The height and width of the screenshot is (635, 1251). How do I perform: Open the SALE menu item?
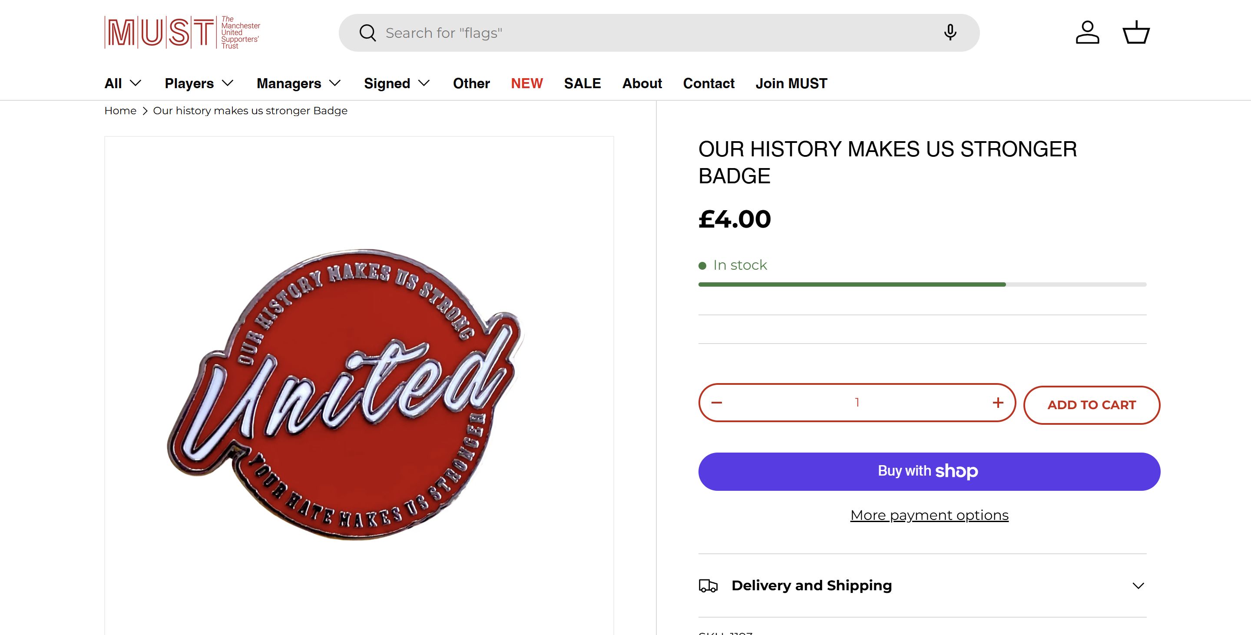pos(582,83)
